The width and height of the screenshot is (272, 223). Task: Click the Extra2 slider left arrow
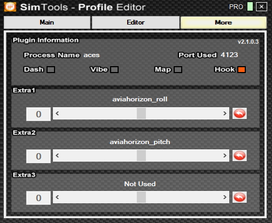[57, 156]
